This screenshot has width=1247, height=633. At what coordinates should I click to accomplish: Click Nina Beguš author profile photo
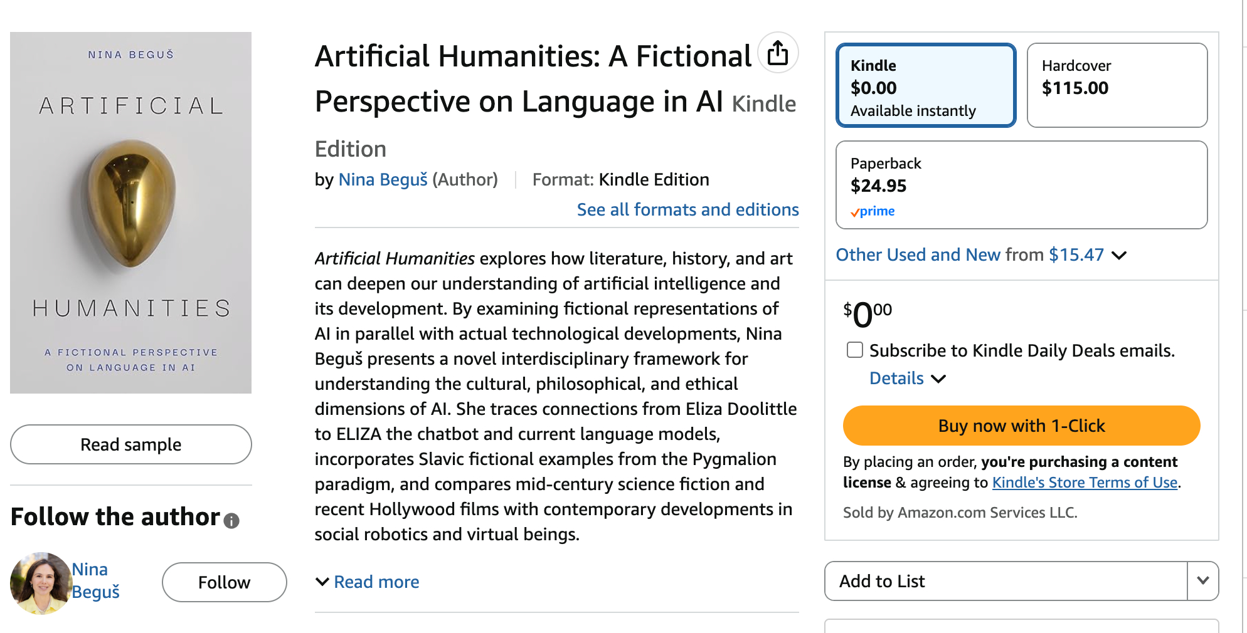41,583
